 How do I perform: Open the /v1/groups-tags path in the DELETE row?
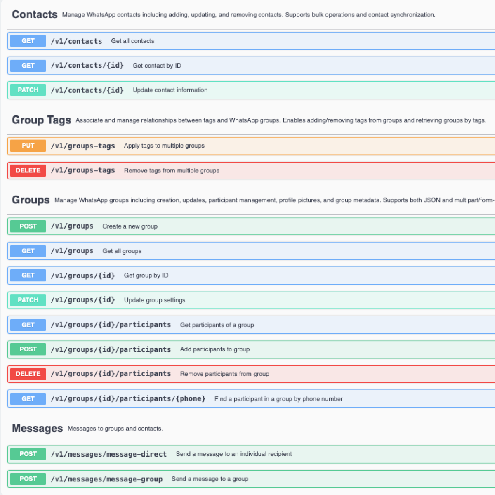pos(83,170)
